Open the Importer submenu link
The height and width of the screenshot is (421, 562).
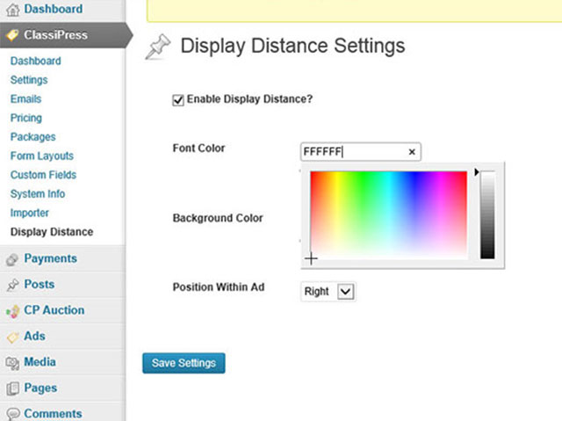coord(30,213)
